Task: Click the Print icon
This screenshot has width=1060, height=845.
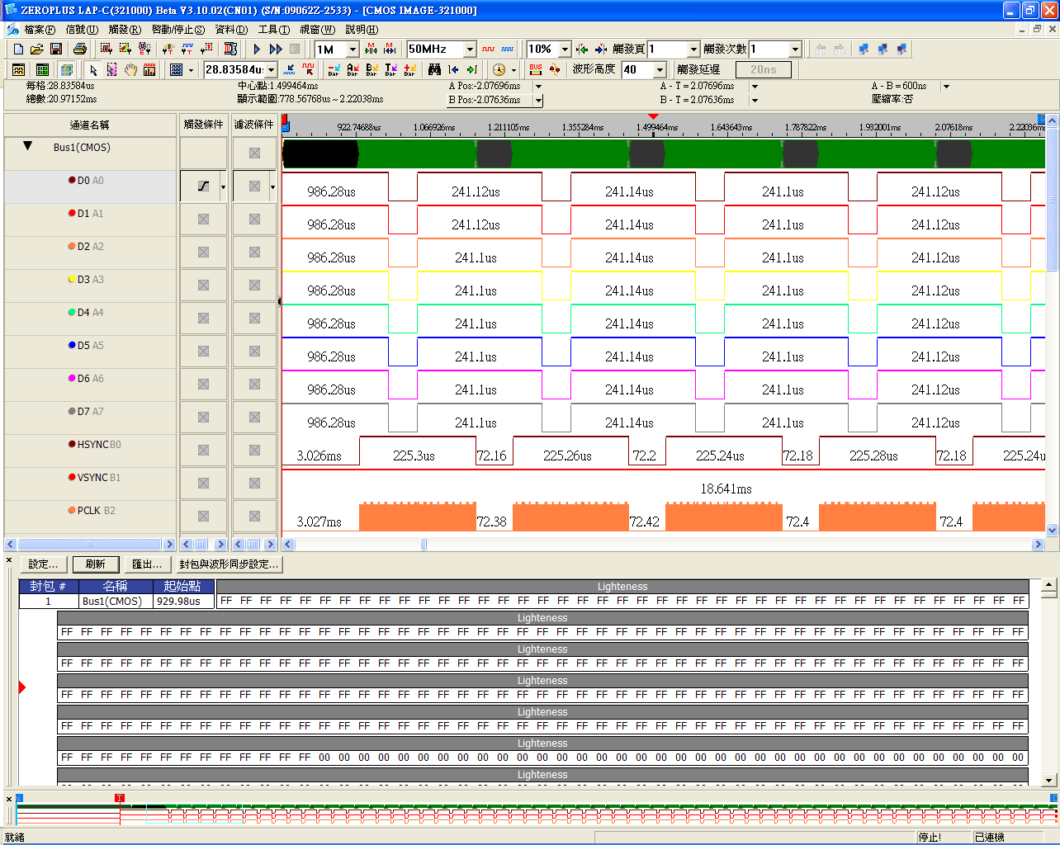Action: pyautogui.click(x=79, y=50)
